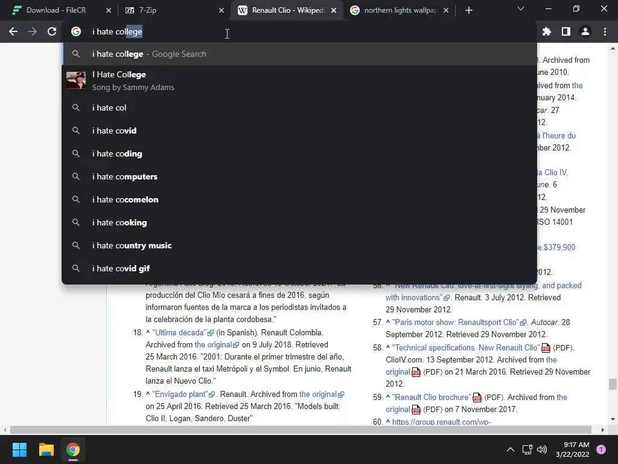Image resolution: width=618 pixels, height=464 pixels.
Task: Click search icon beside 'i hate cocomelon'
Action: click(x=75, y=199)
